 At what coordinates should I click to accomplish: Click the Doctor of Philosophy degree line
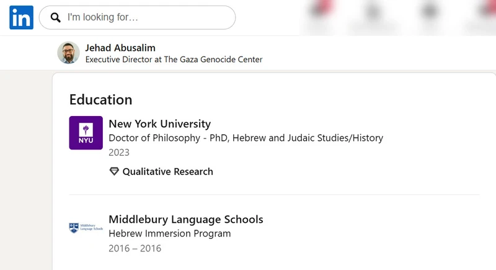click(x=246, y=138)
